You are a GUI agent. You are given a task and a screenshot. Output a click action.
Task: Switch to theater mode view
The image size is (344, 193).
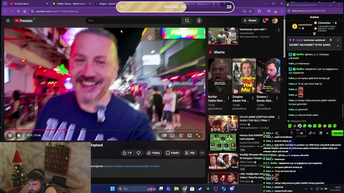click(x=189, y=135)
